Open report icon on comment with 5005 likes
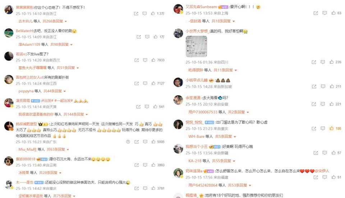The image size is (345, 198). (128, 141)
